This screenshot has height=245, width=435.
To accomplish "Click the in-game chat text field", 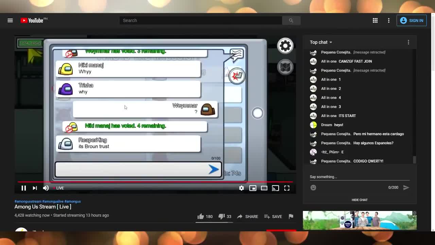I will [138, 169].
